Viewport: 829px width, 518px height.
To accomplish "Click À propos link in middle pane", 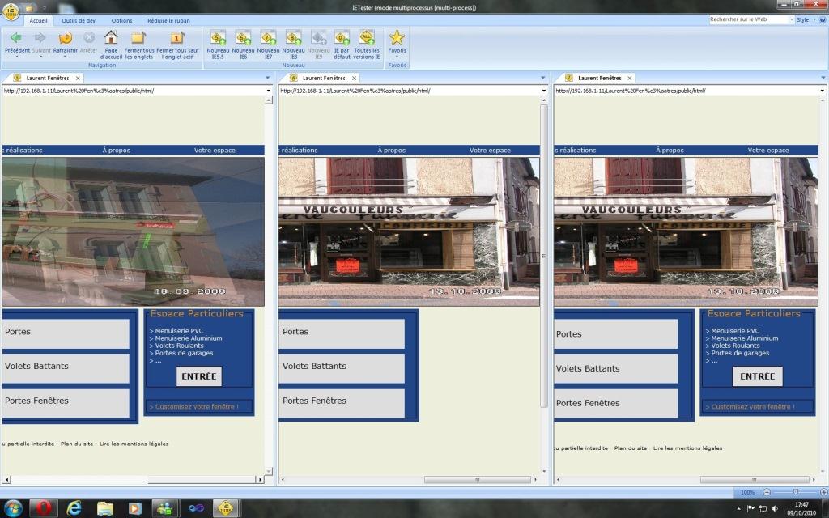I will [x=391, y=150].
